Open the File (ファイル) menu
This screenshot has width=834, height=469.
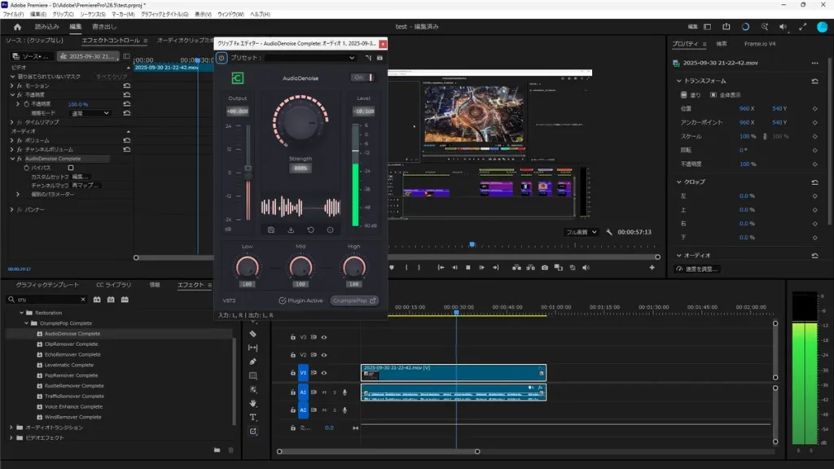click(13, 15)
